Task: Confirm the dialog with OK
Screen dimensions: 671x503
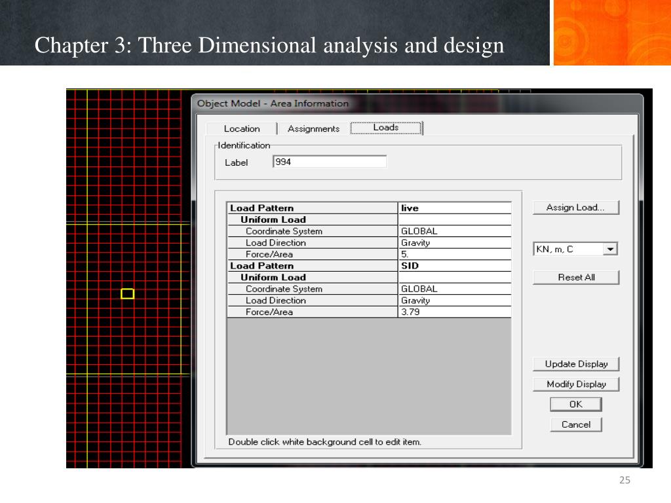Action: pos(575,404)
